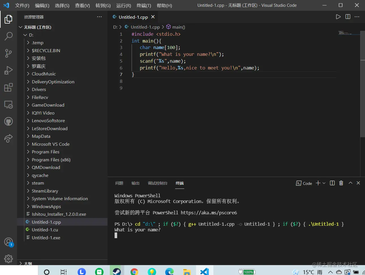365x275 pixels.
Task: Open new terminal launch profile dropdown
Action: coord(324,183)
